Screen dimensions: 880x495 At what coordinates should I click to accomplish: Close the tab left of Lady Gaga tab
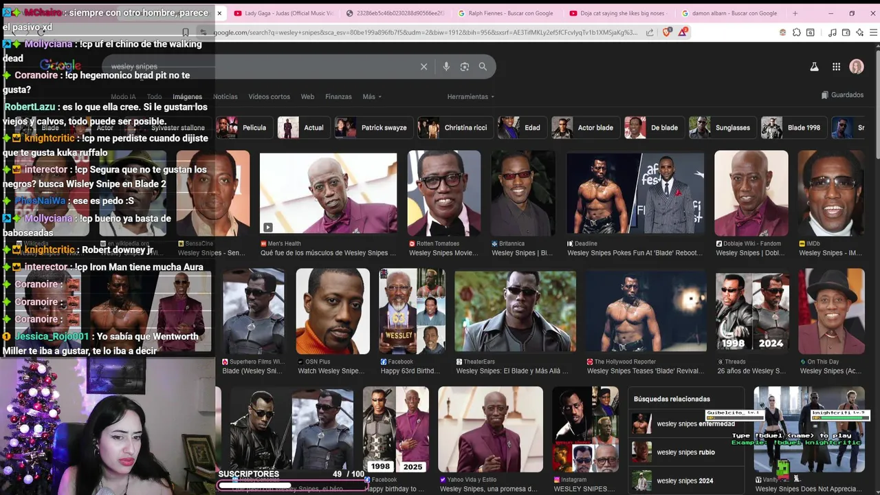(219, 13)
